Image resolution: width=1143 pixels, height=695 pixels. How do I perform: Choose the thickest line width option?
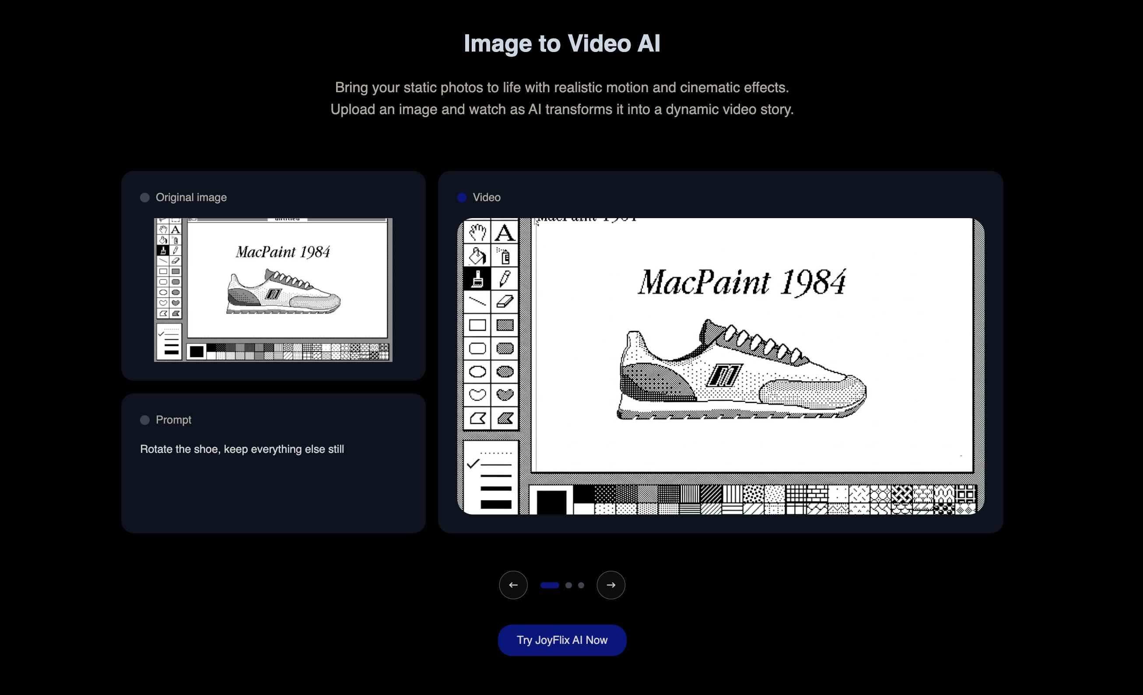[x=495, y=504]
